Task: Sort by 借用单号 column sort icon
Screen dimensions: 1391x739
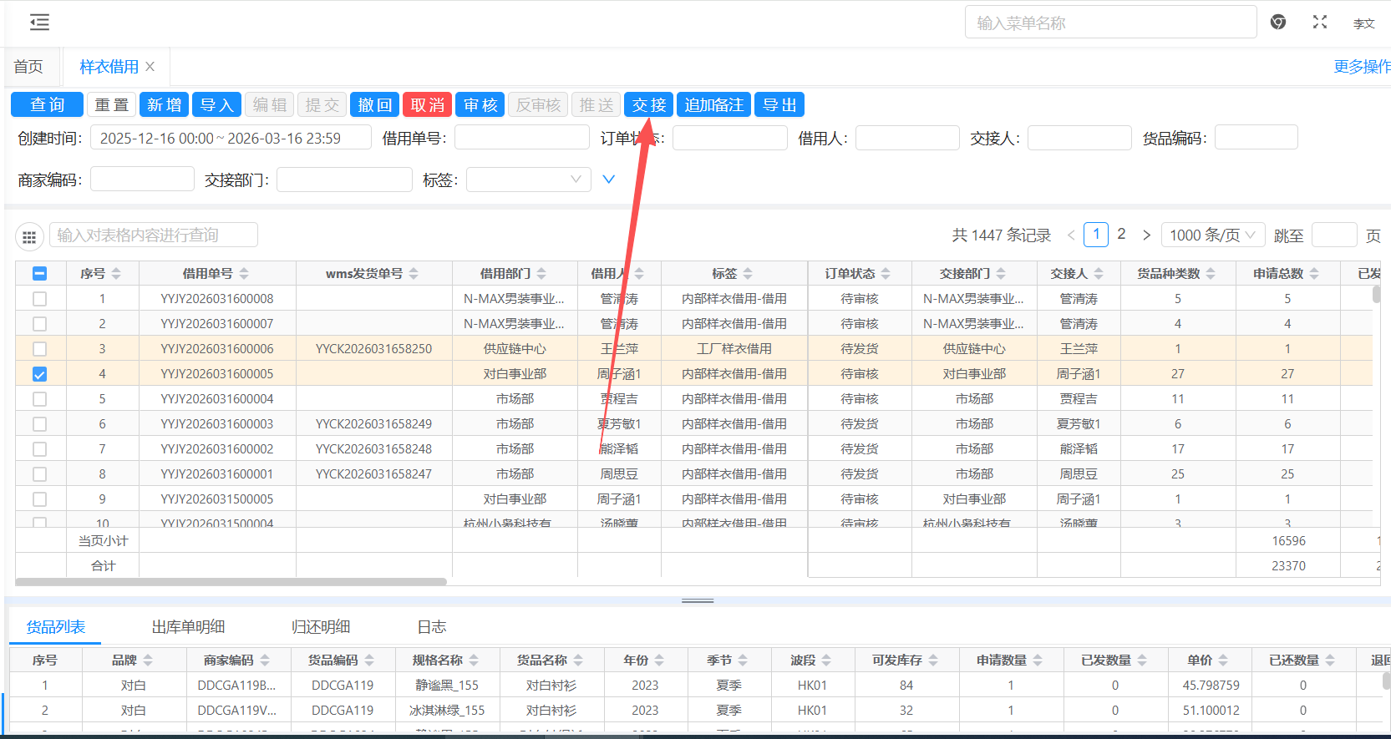Action: 244,274
